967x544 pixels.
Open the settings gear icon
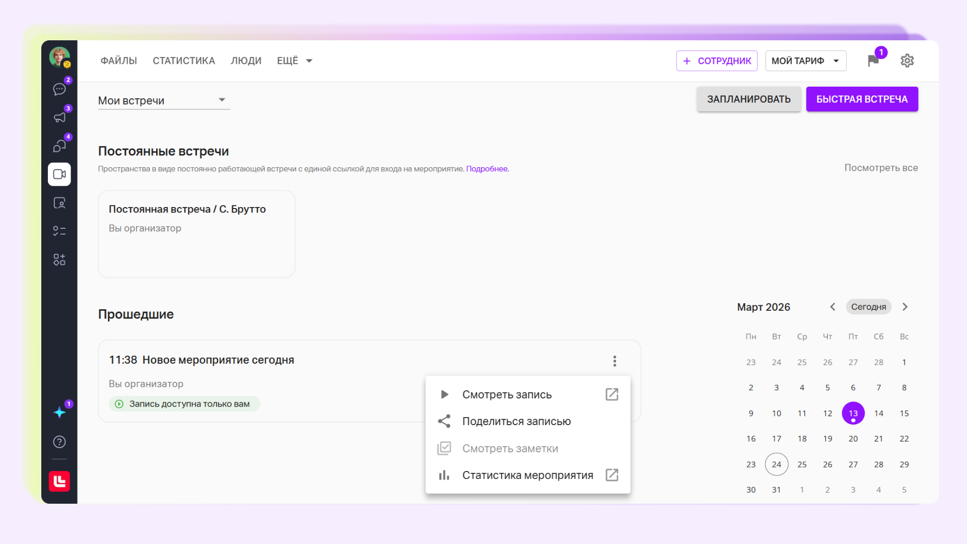[907, 61]
